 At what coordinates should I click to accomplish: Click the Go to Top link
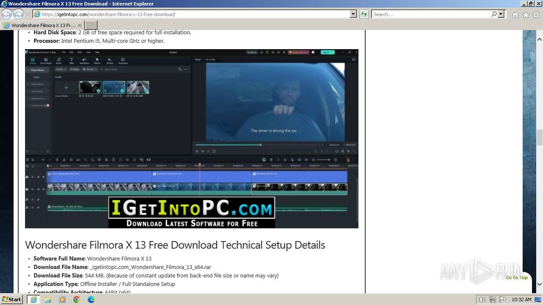(x=516, y=278)
